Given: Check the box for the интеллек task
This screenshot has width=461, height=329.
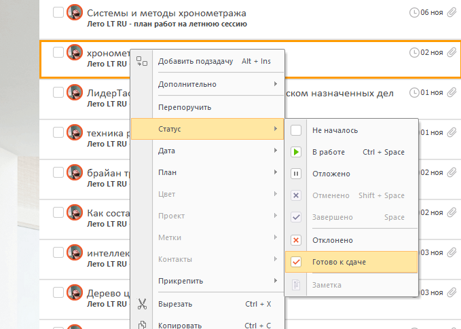Looking at the screenshot, I should pyautogui.click(x=58, y=252).
